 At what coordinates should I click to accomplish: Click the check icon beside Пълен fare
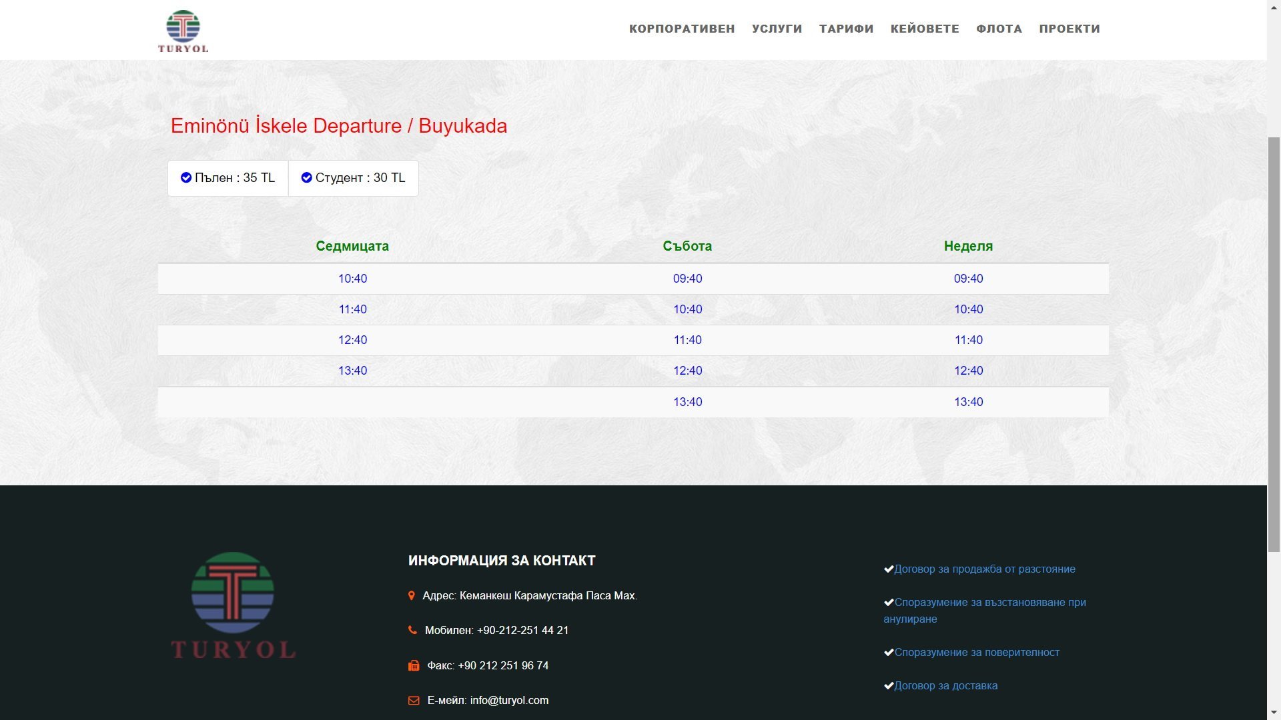click(186, 177)
